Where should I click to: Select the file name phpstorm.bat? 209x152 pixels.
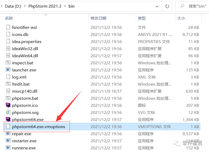(25, 98)
